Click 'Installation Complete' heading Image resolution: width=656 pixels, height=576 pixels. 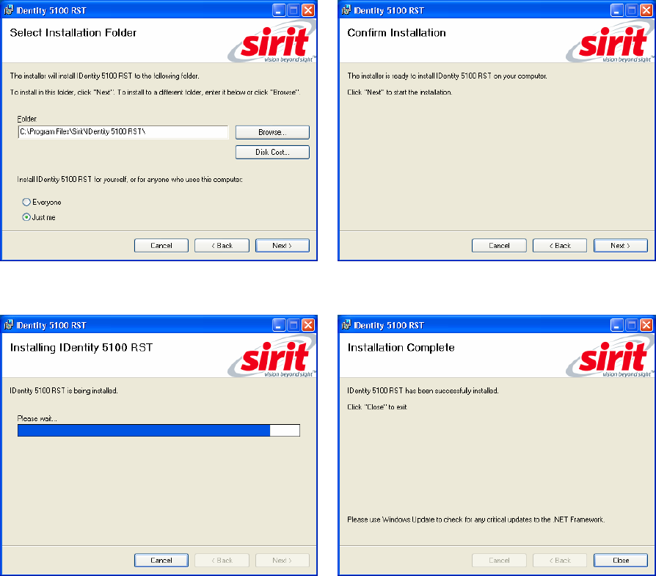click(401, 348)
